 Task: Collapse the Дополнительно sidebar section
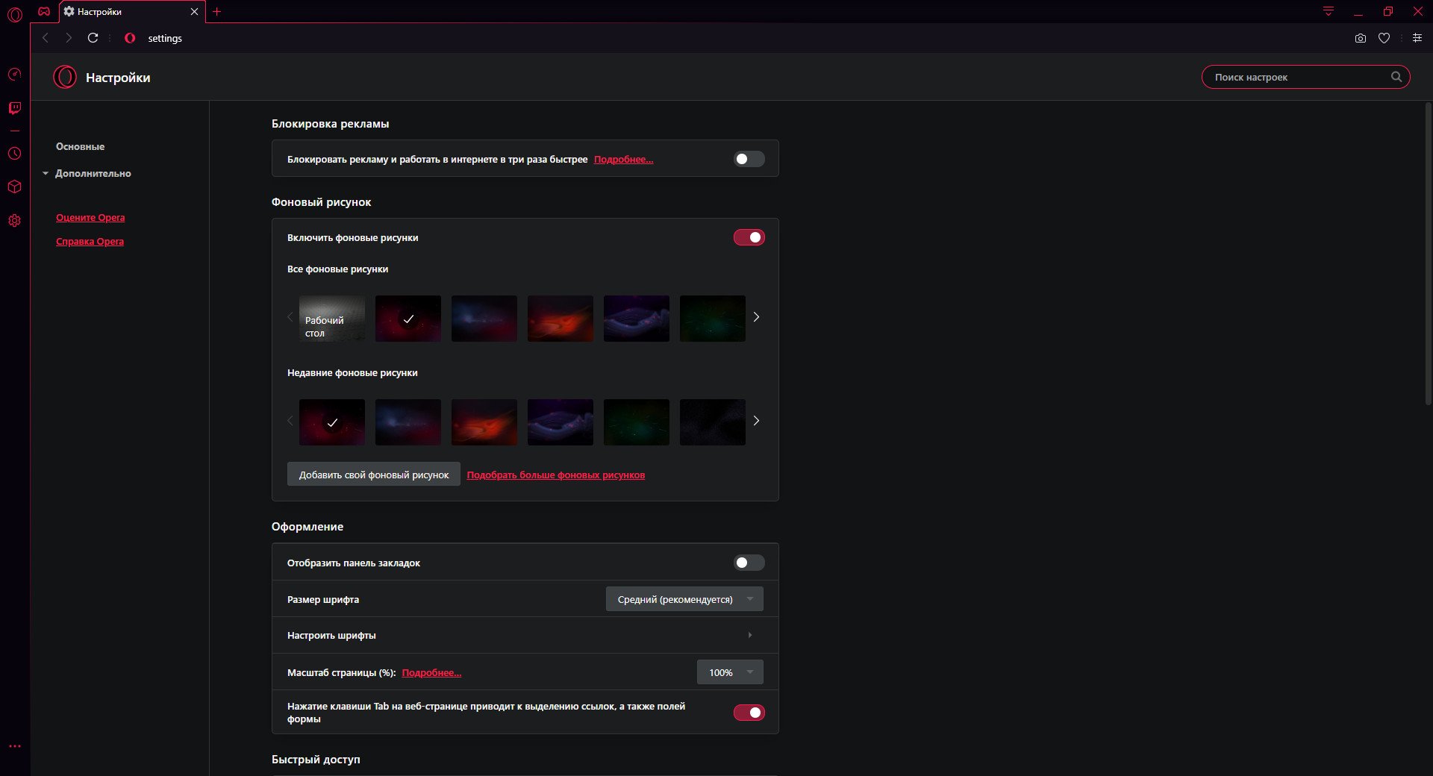(87, 173)
